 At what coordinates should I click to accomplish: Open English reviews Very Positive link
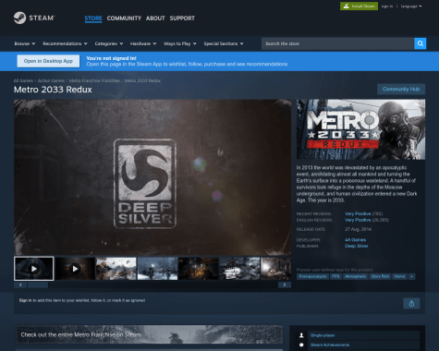pos(358,220)
